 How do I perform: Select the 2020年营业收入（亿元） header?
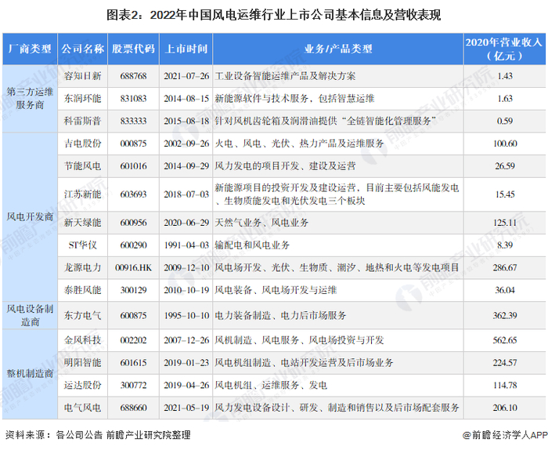point(505,49)
